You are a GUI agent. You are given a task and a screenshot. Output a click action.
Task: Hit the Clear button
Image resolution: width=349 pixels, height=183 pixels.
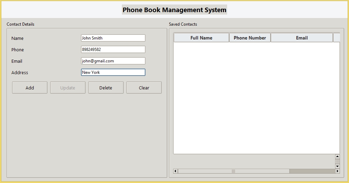[x=144, y=88]
